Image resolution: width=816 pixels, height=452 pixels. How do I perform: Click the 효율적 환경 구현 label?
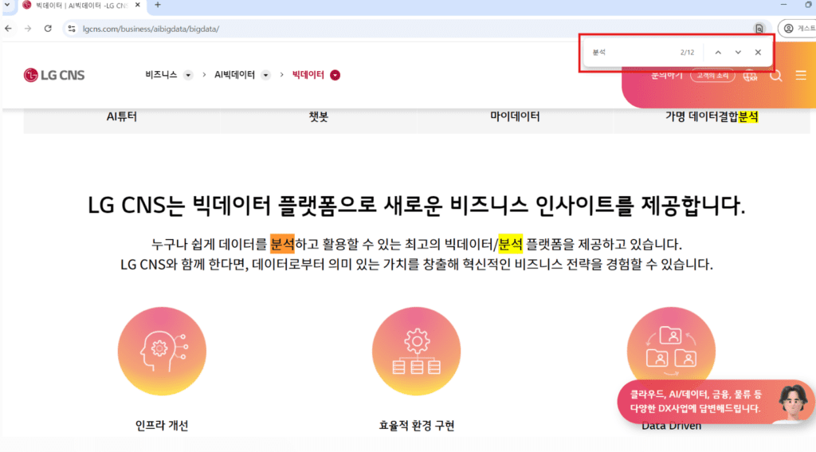point(416,426)
